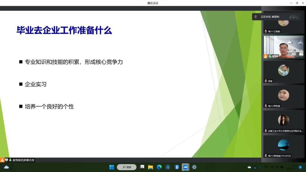Click the 正在讲话 speaking indicator banner
The height and width of the screenshot is (172, 306).
(272, 17)
